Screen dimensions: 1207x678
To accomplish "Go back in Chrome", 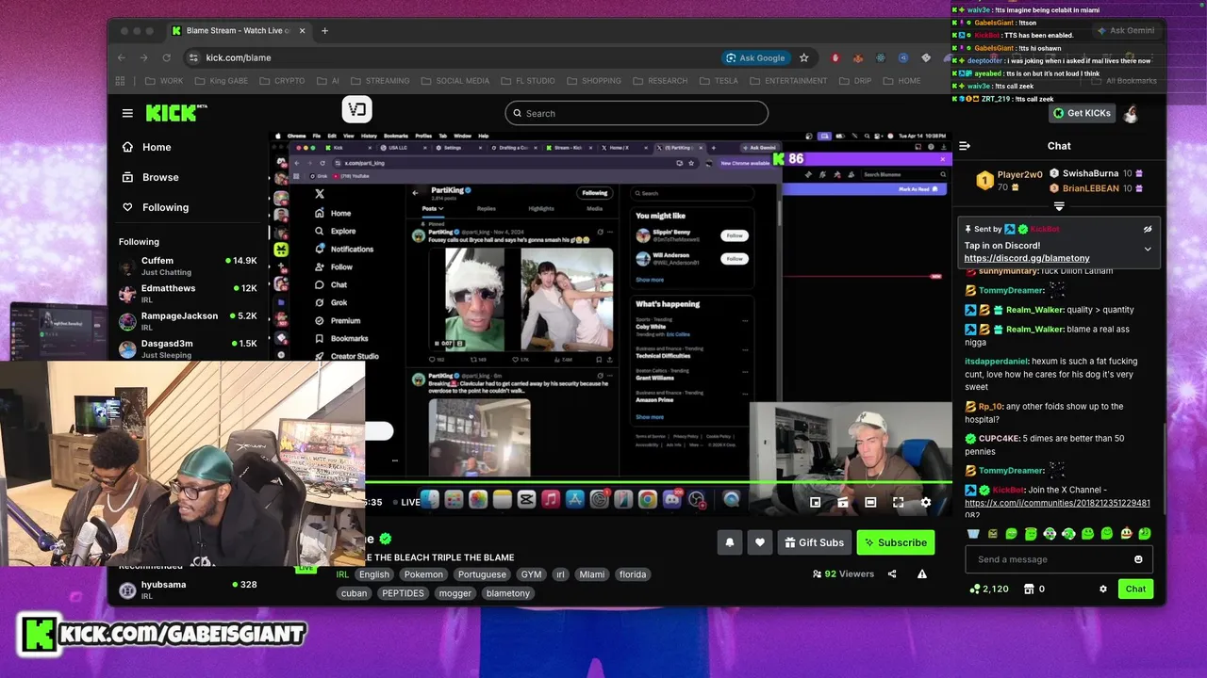I will tap(121, 57).
